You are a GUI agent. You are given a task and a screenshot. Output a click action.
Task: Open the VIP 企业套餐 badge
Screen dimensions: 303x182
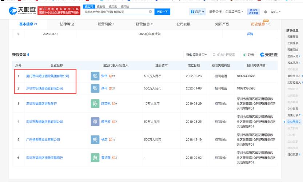coord(253,12)
